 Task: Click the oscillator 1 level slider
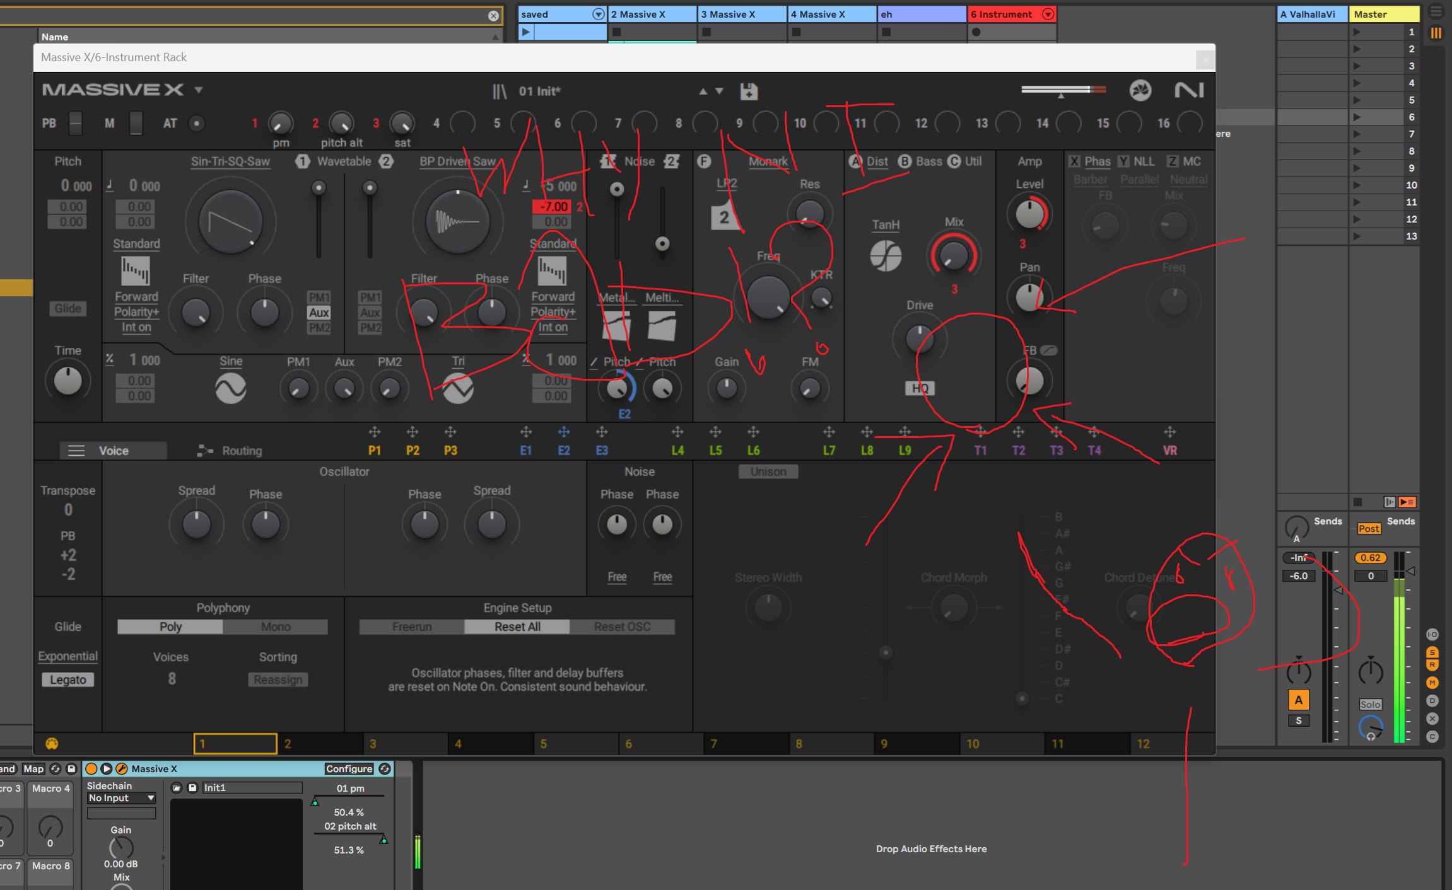pos(319,219)
